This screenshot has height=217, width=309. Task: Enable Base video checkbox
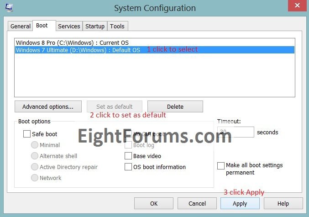128,156
